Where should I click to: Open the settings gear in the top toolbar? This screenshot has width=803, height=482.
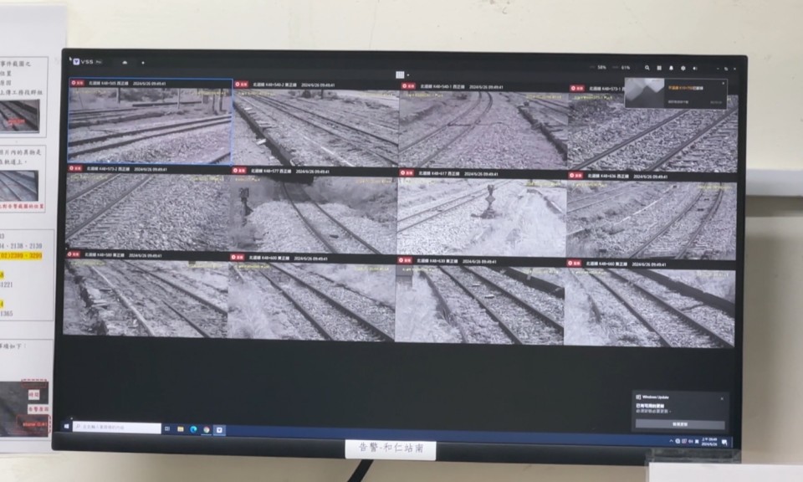pos(683,68)
